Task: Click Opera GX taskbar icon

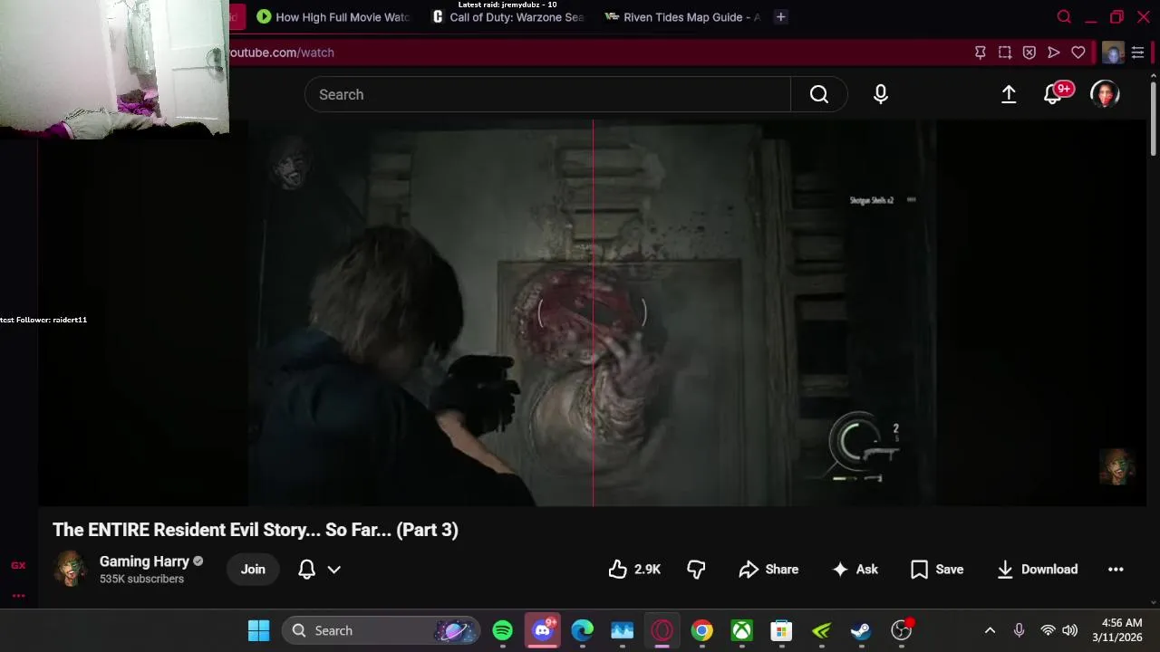Action: click(662, 630)
